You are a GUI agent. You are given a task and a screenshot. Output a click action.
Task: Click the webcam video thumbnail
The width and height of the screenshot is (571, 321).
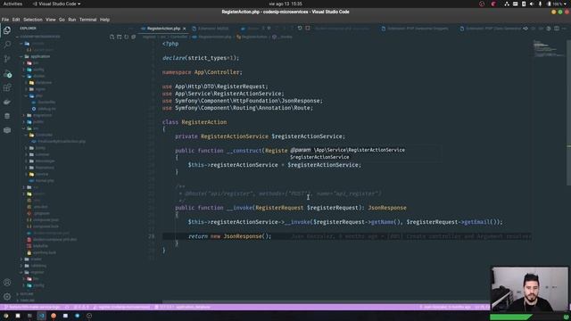tap(529, 289)
